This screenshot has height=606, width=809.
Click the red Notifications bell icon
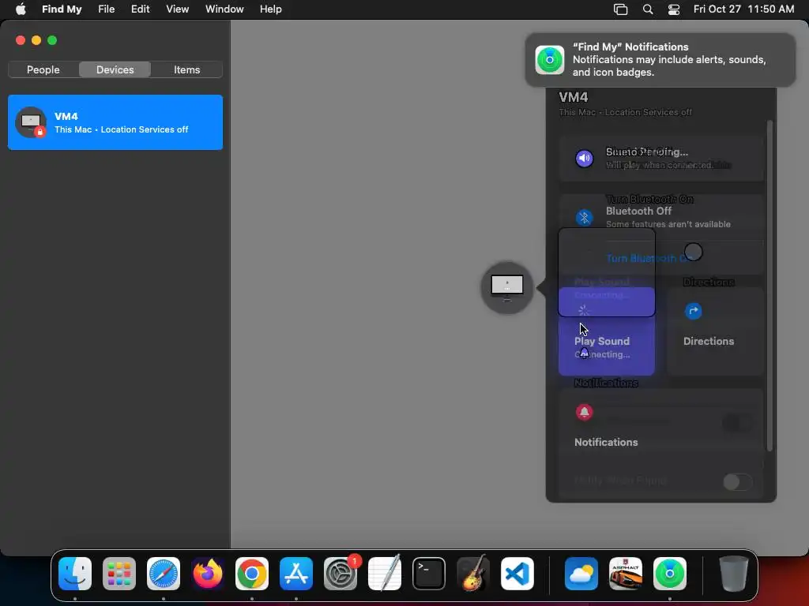click(584, 412)
